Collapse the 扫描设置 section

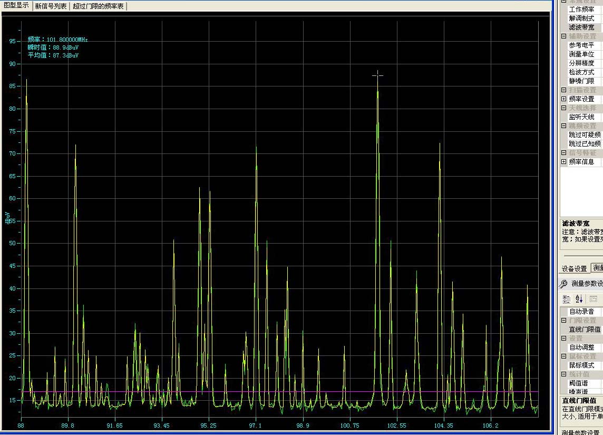[563, 90]
